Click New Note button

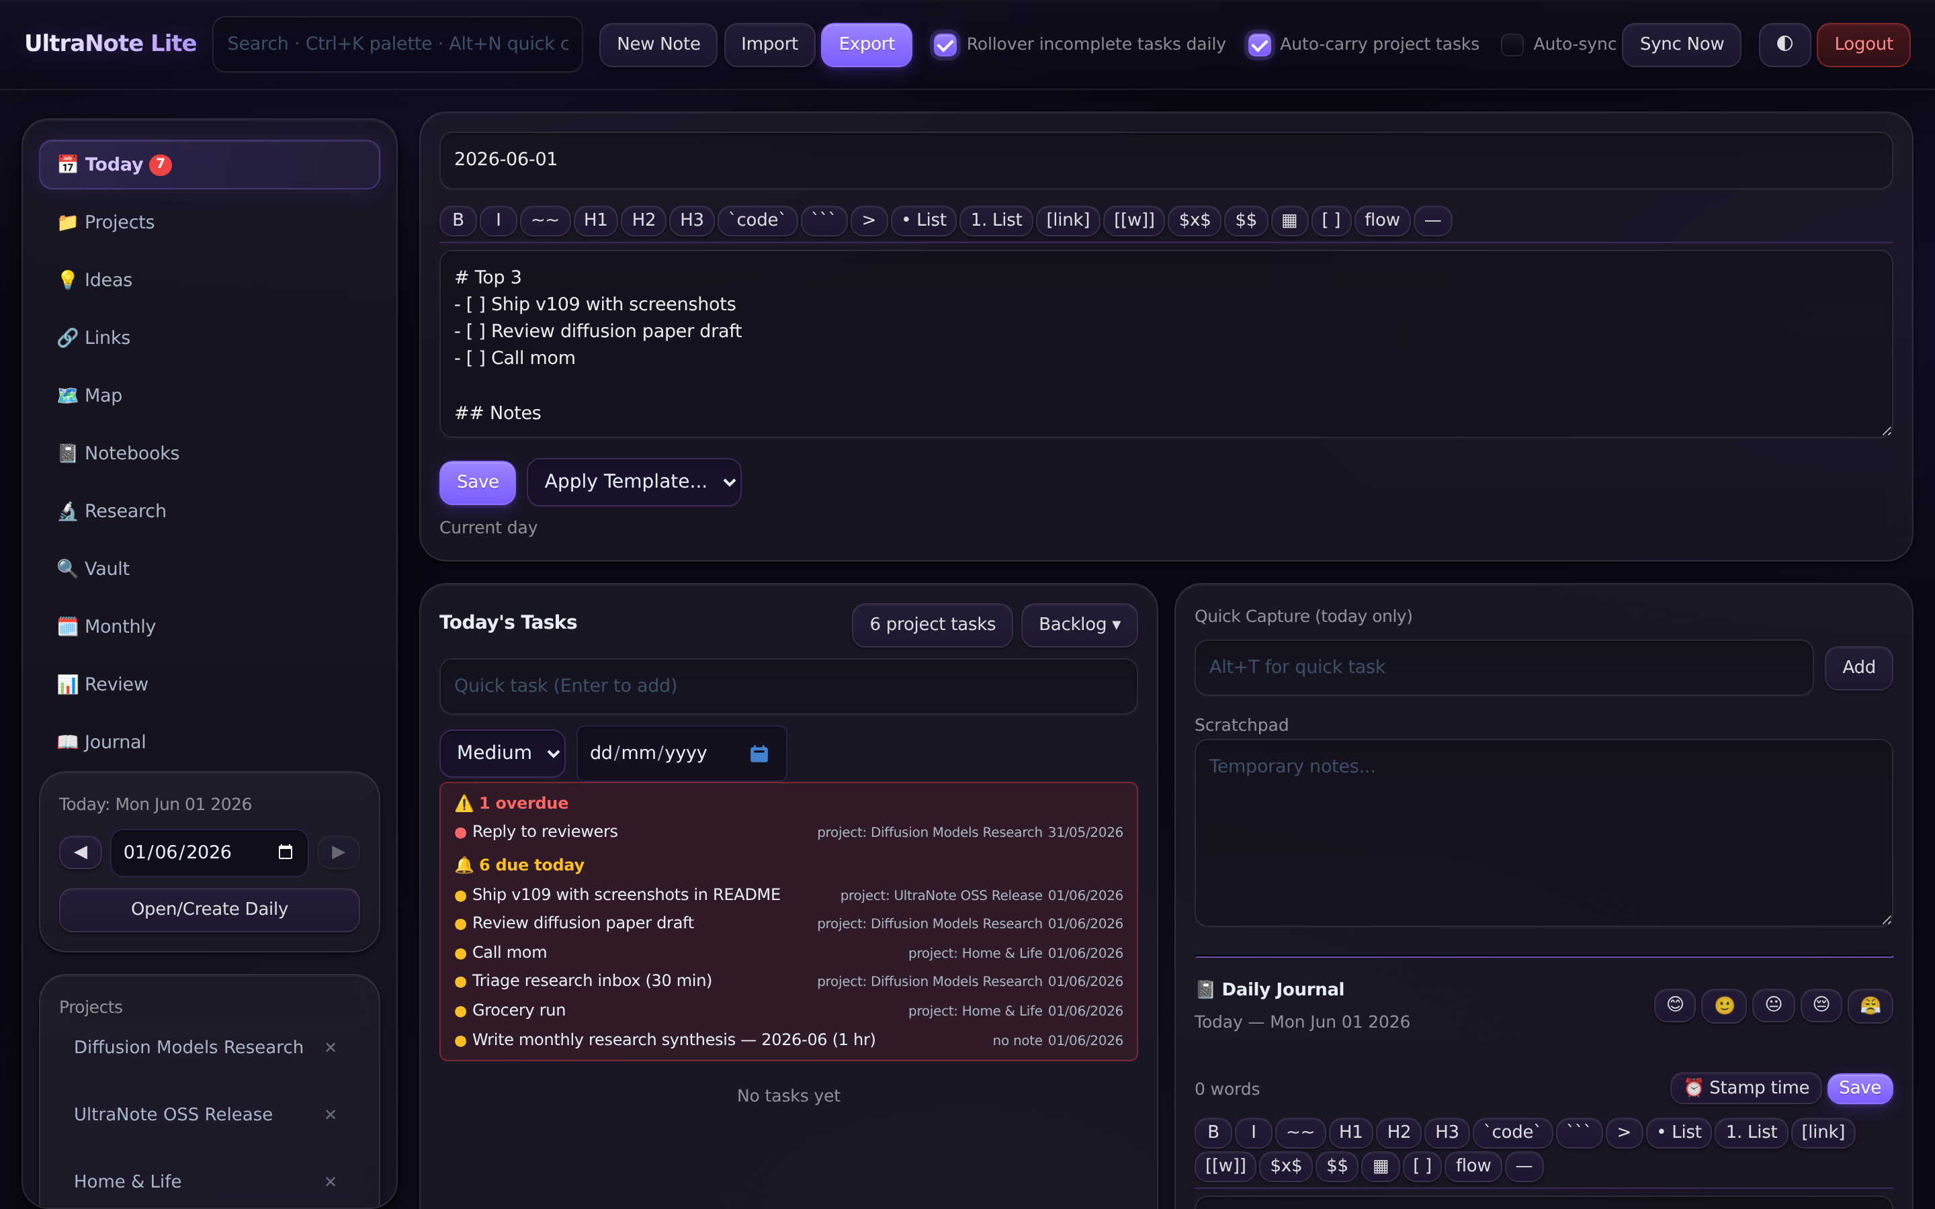658,45
